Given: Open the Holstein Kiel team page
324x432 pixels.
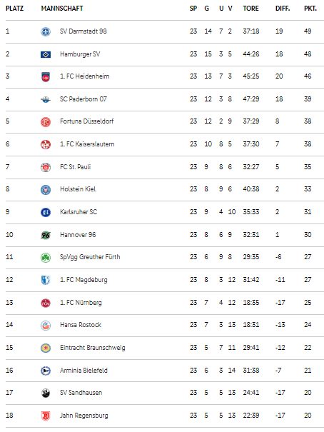Looking at the screenshot, I should pos(78,189).
